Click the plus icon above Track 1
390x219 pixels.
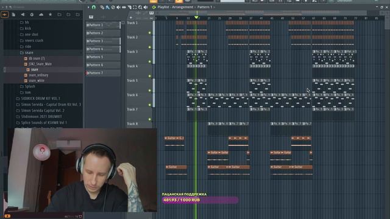131,18
